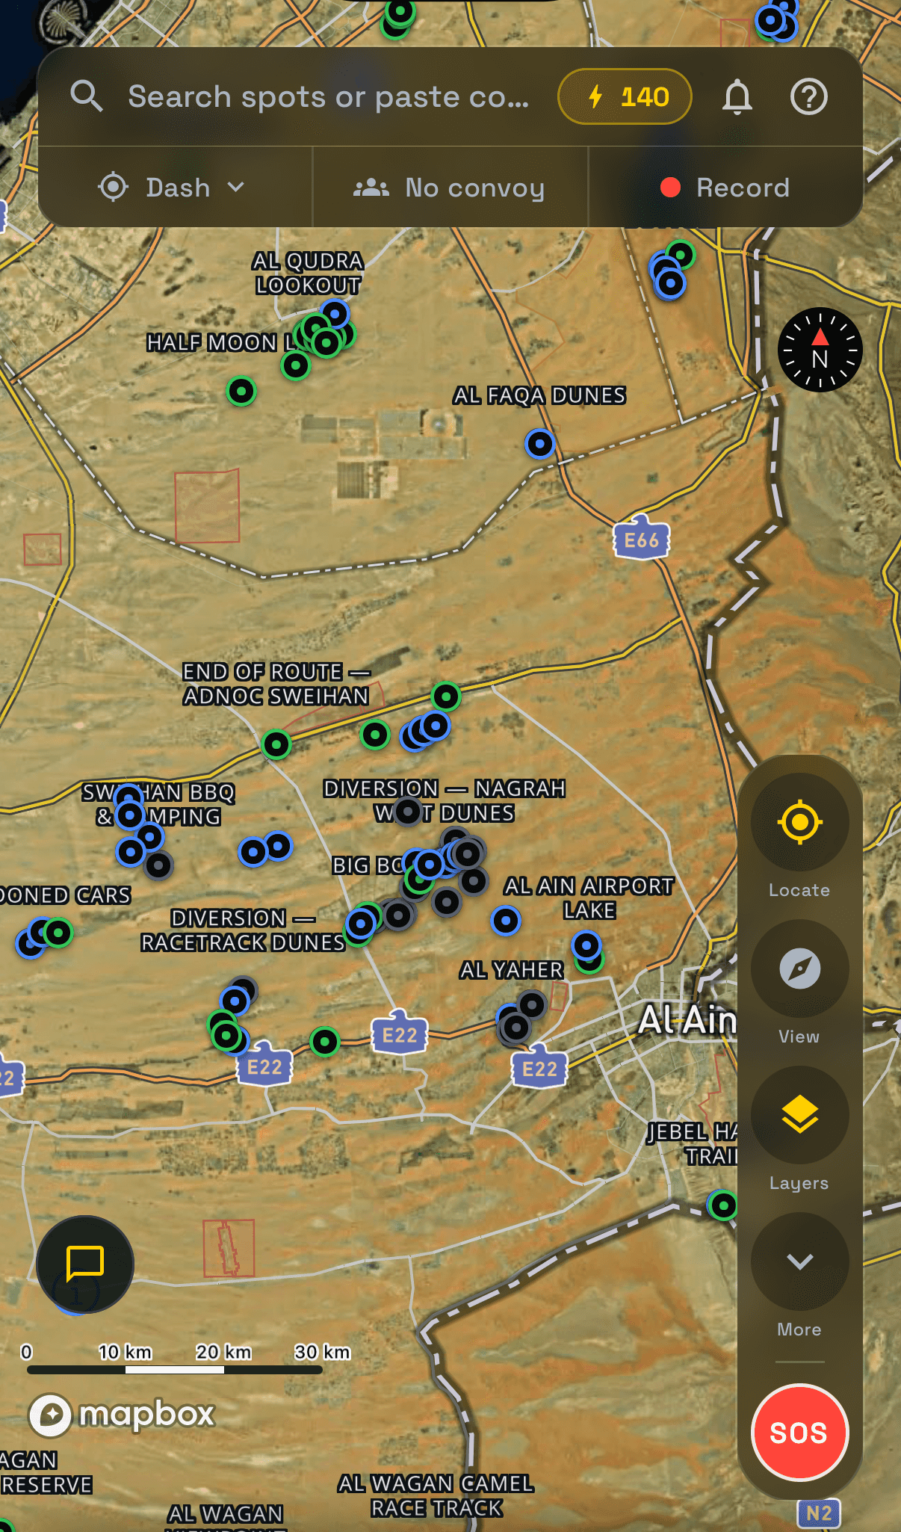Open the help question mark icon

809,96
